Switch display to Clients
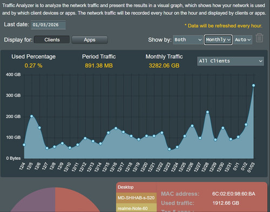The width and height of the screenshot is (270, 212). click(52, 40)
